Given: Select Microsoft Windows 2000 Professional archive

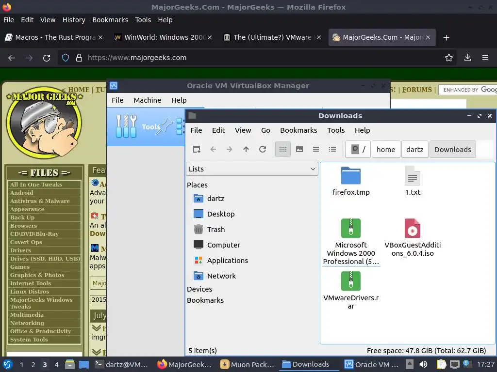Looking at the screenshot, I should pyautogui.click(x=351, y=242).
